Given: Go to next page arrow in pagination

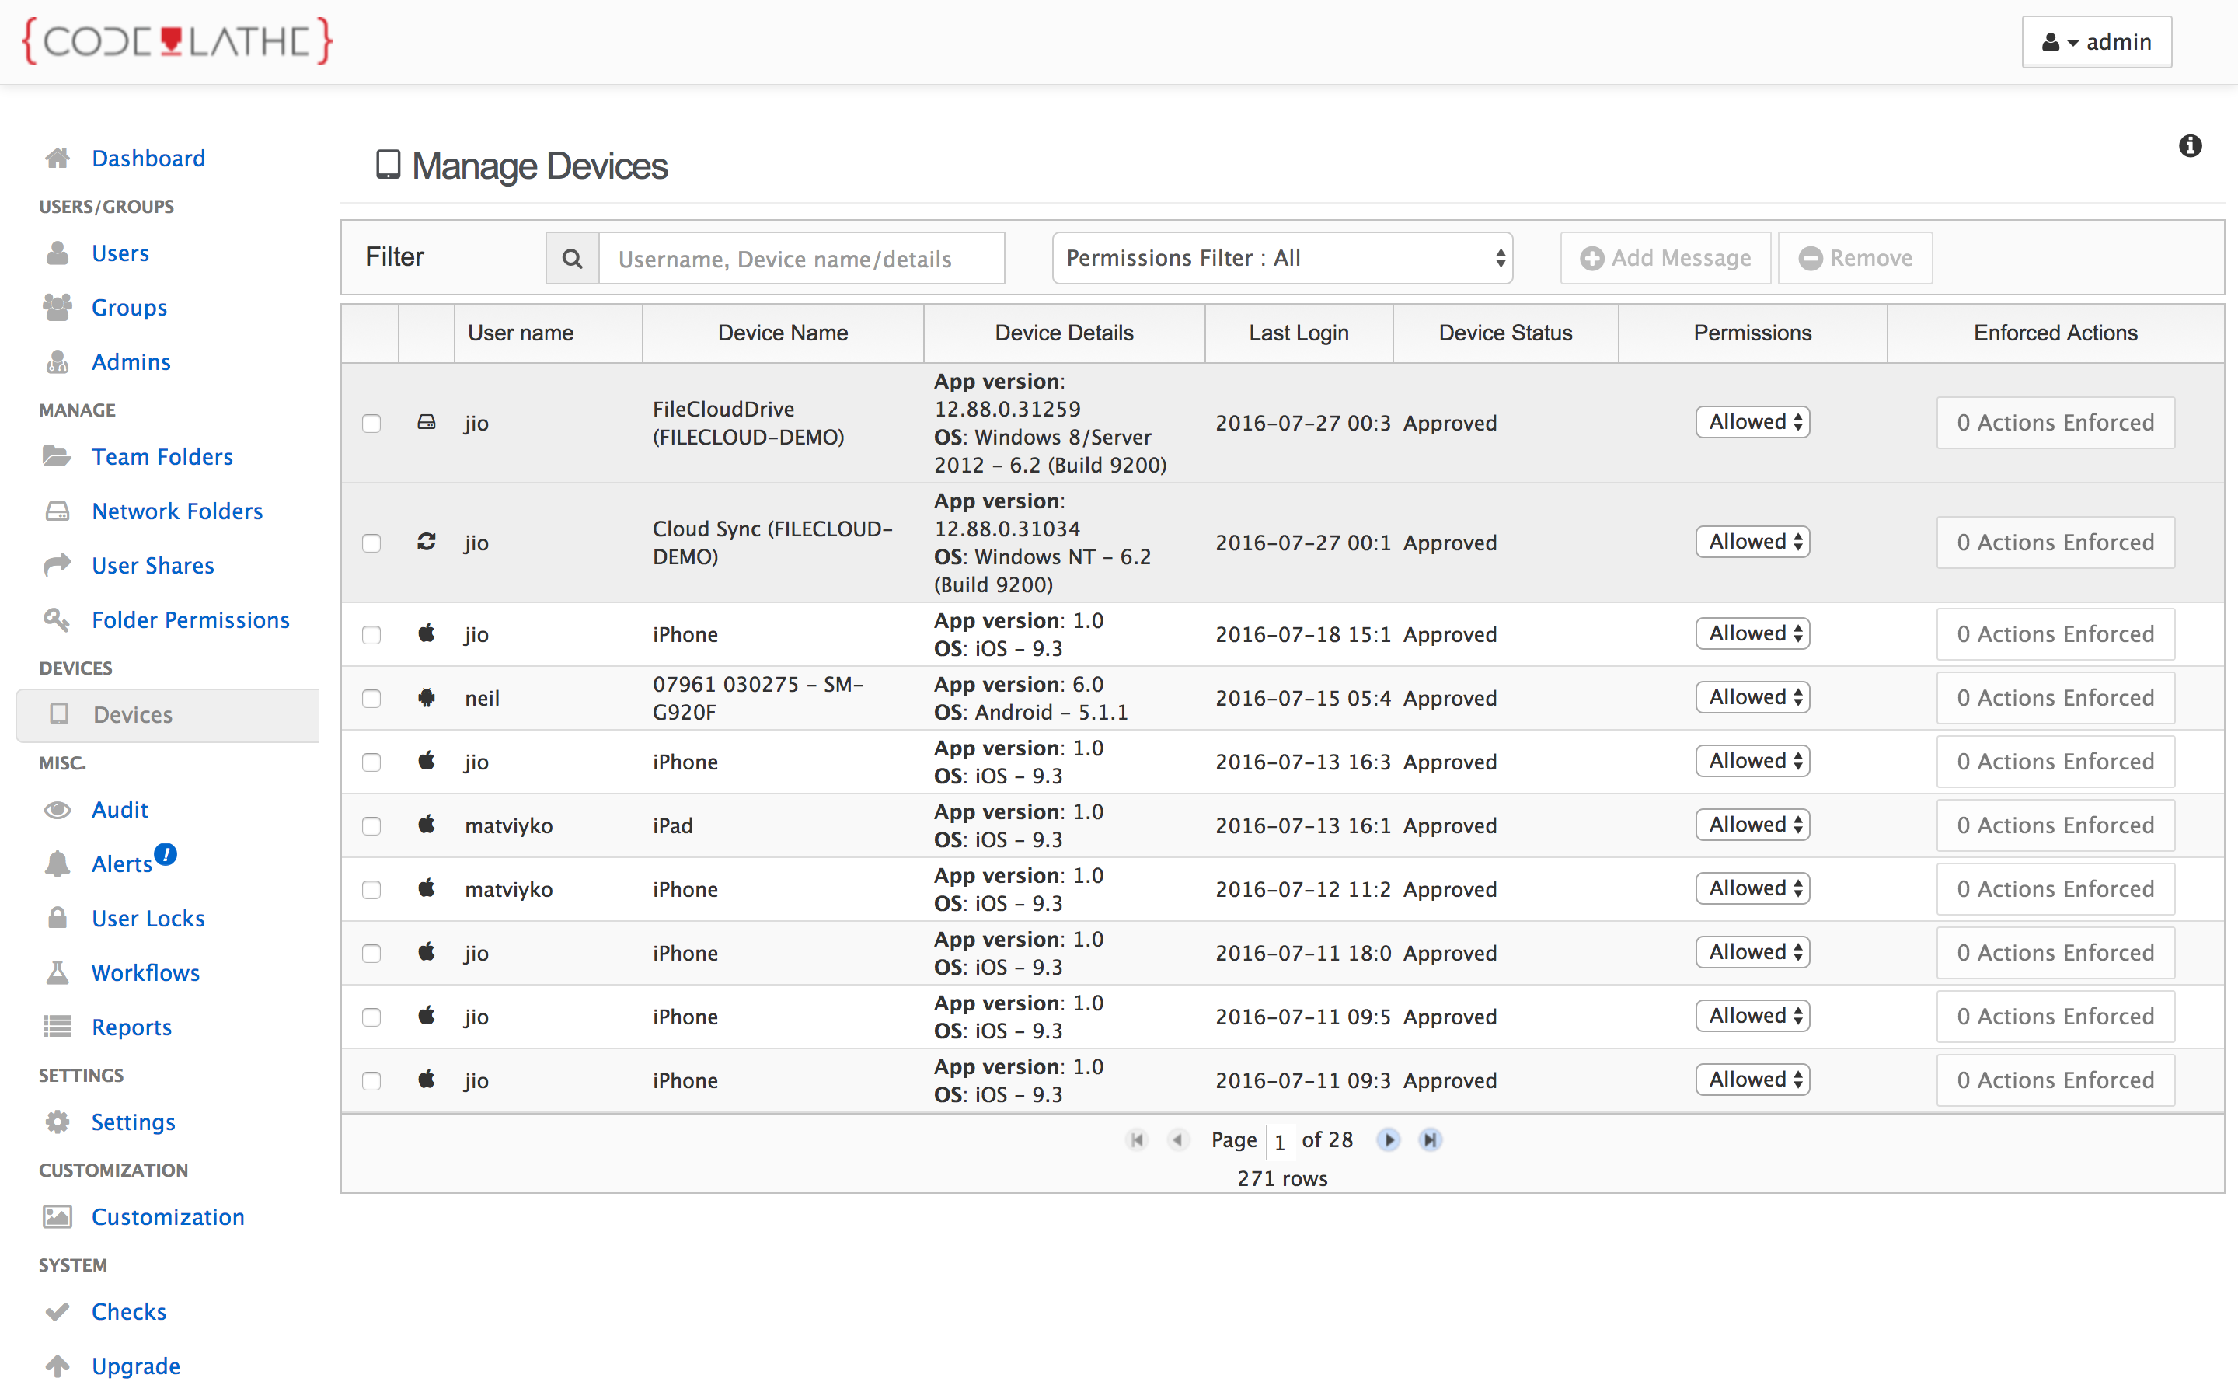Looking at the screenshot, I should click(1388, 1140).
